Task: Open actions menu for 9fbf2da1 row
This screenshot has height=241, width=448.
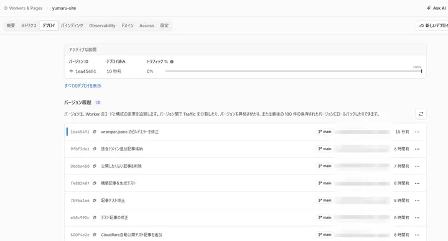Action: tap(417, 149)
